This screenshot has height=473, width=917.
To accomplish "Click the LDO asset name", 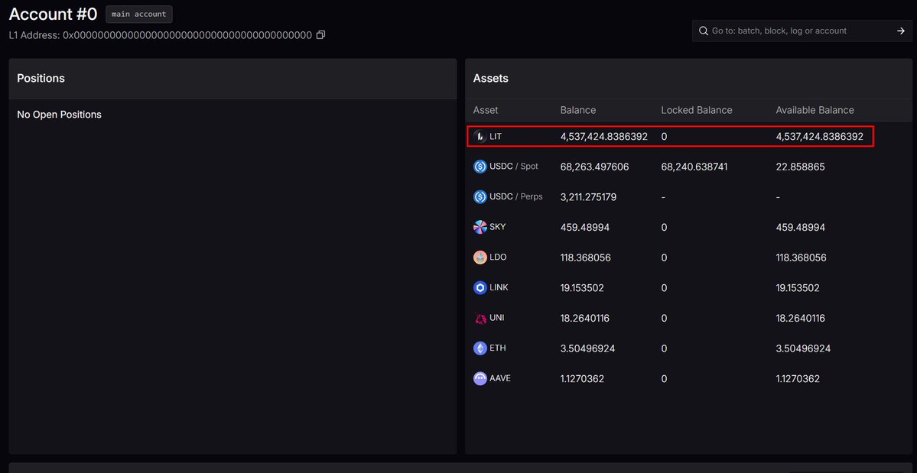I will click(498, 257).
